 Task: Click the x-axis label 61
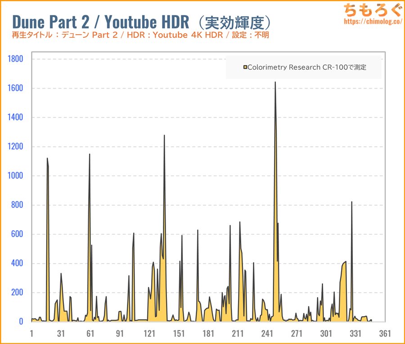[90, 333]
